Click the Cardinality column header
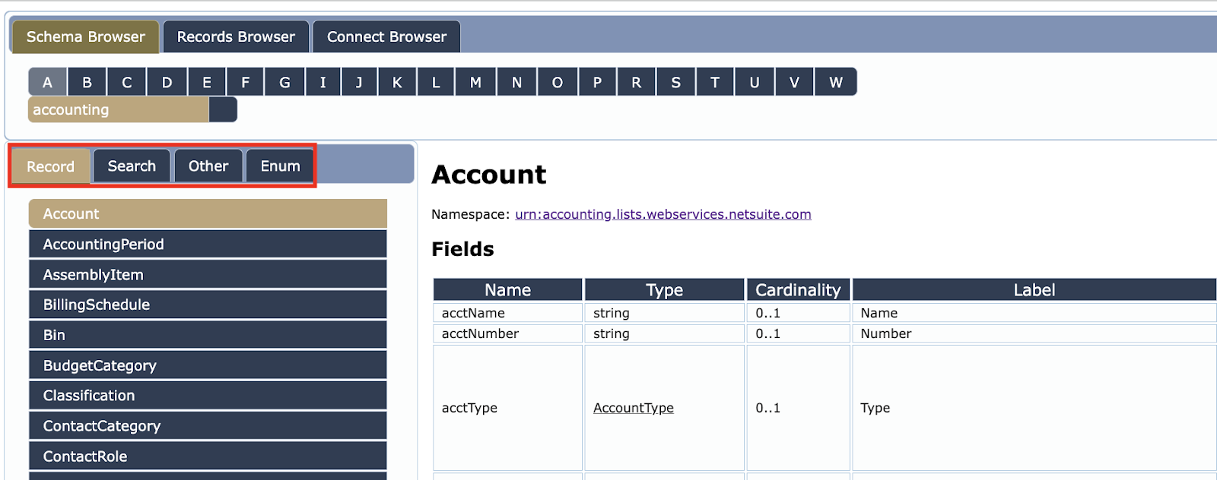The height and width of the screenshot is (480, 1217). (x=798, y=289)
